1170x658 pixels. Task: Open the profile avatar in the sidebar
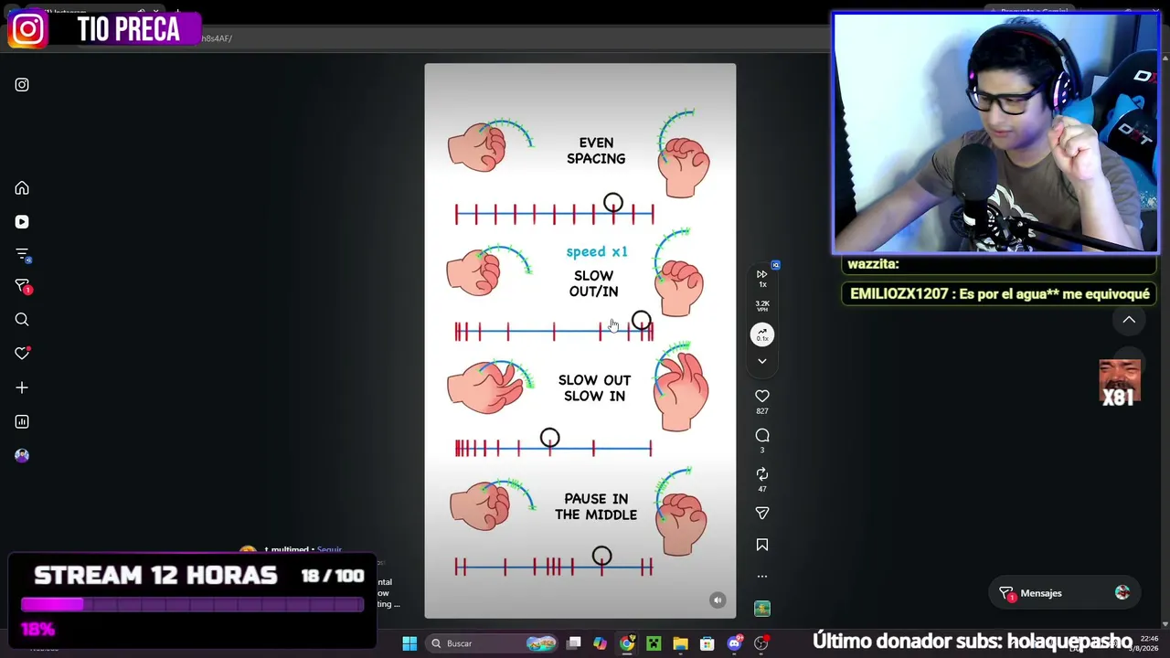click(22, 455)
